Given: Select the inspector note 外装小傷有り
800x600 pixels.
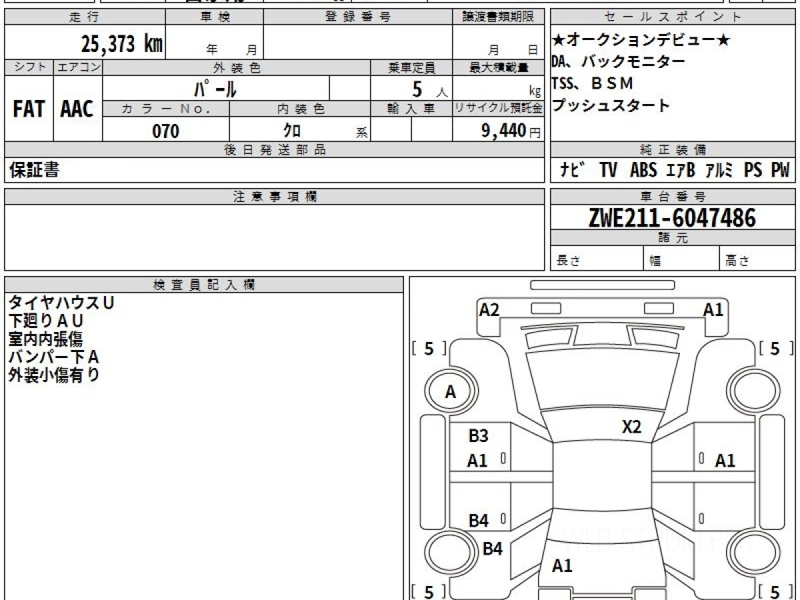Looking at the screenshot, I should (54, 375).
